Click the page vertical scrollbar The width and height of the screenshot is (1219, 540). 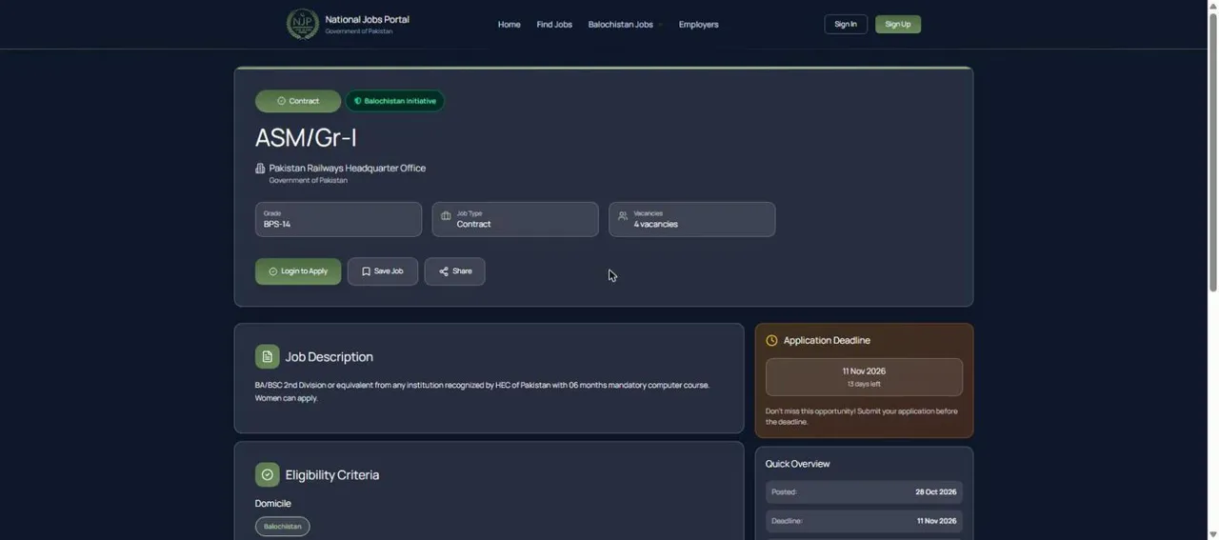coord(1212,152)
